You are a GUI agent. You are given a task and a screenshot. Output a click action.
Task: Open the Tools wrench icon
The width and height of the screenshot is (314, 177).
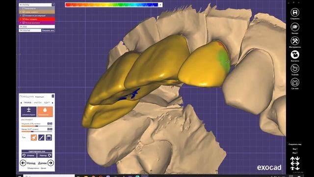[295, 41]
